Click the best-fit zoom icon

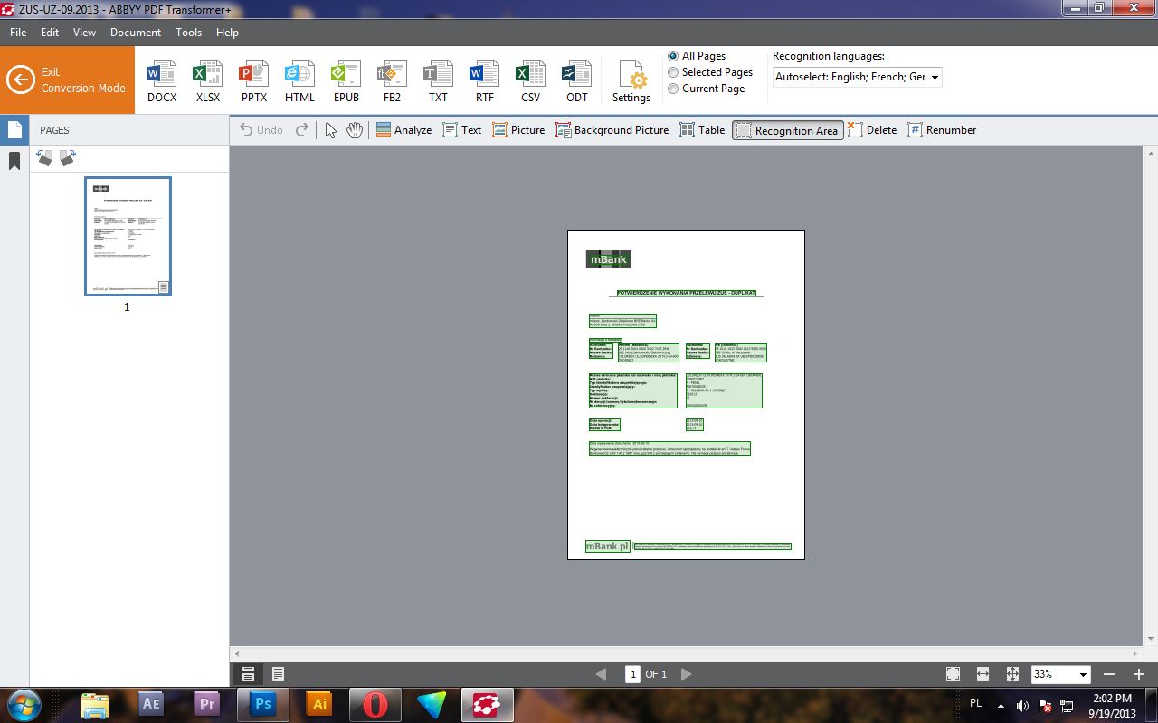tap(1012, 674)
